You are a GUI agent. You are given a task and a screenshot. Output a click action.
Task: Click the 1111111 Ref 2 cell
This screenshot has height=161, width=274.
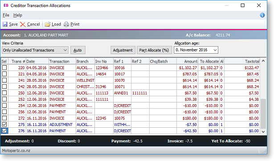(140, 93)
